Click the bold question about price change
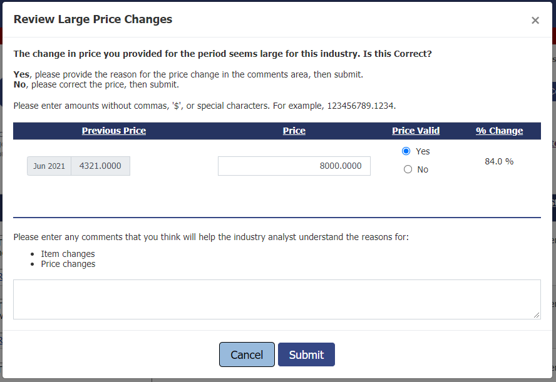The height and width of the screenshot is (382, 556). 222,54
